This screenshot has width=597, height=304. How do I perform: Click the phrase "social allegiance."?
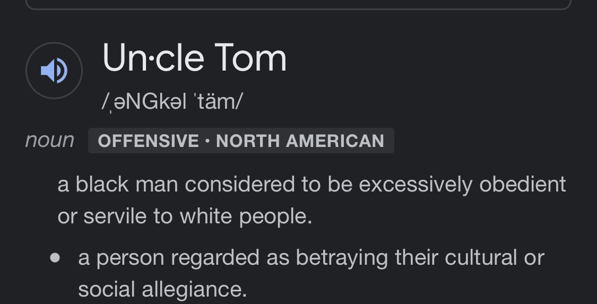coord(162,290)
